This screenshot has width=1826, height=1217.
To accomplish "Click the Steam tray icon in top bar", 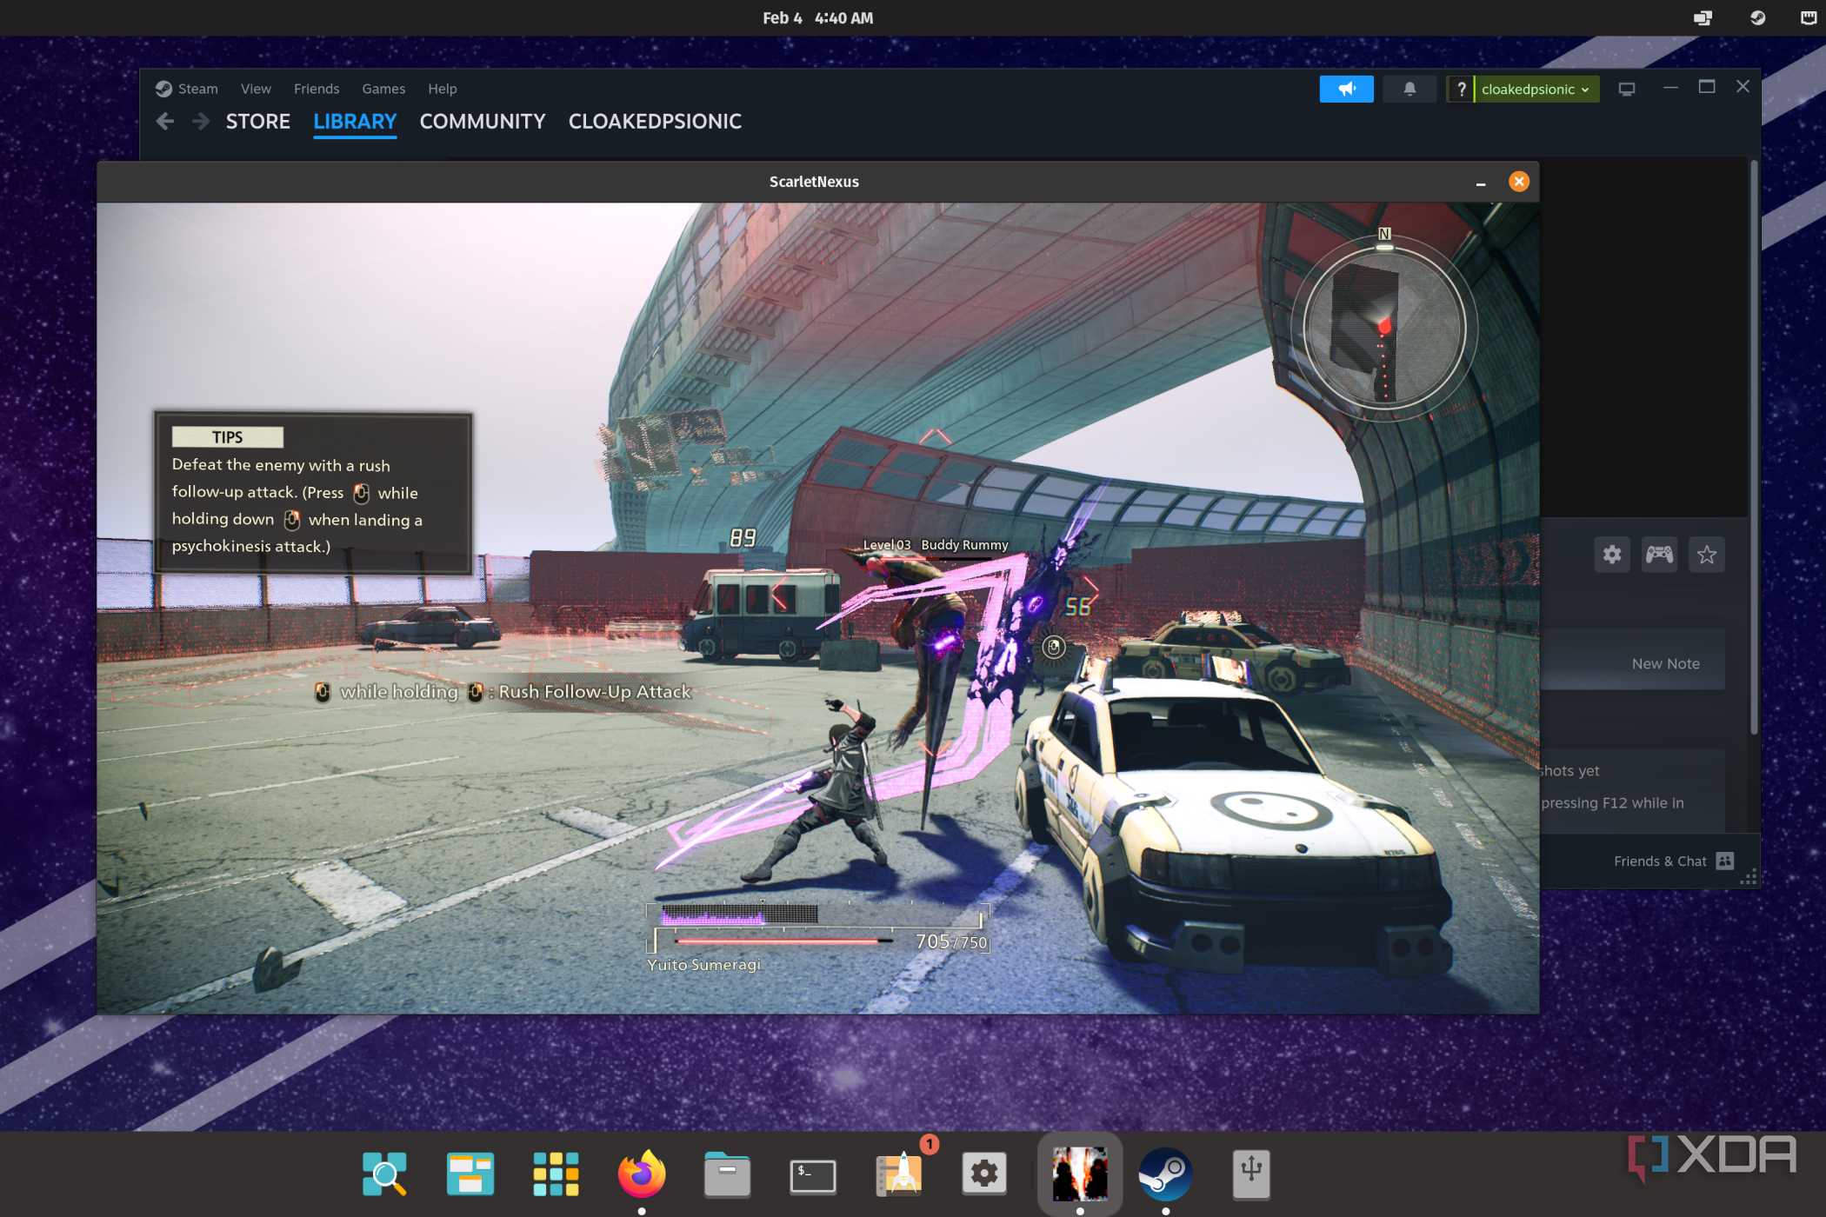I will [1757, 17].
